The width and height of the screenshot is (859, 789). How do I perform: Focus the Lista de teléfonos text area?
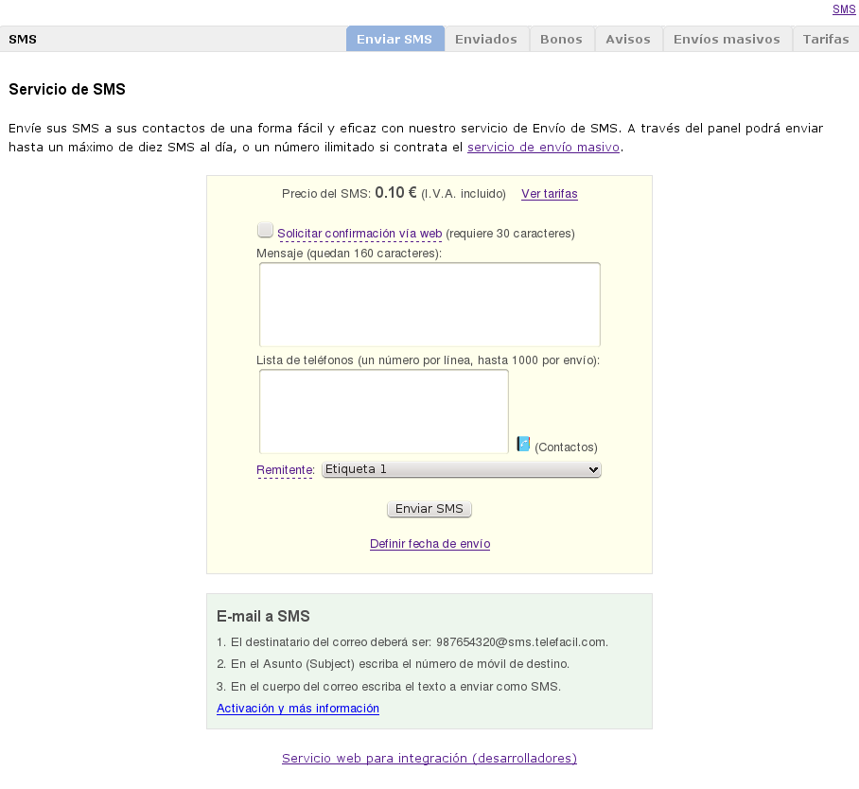tap(383, 412)
